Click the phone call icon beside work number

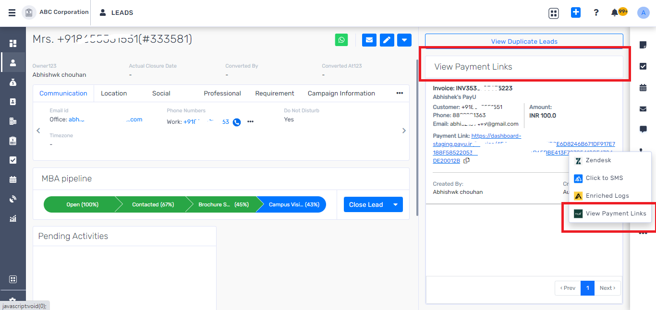click(237, 122)
